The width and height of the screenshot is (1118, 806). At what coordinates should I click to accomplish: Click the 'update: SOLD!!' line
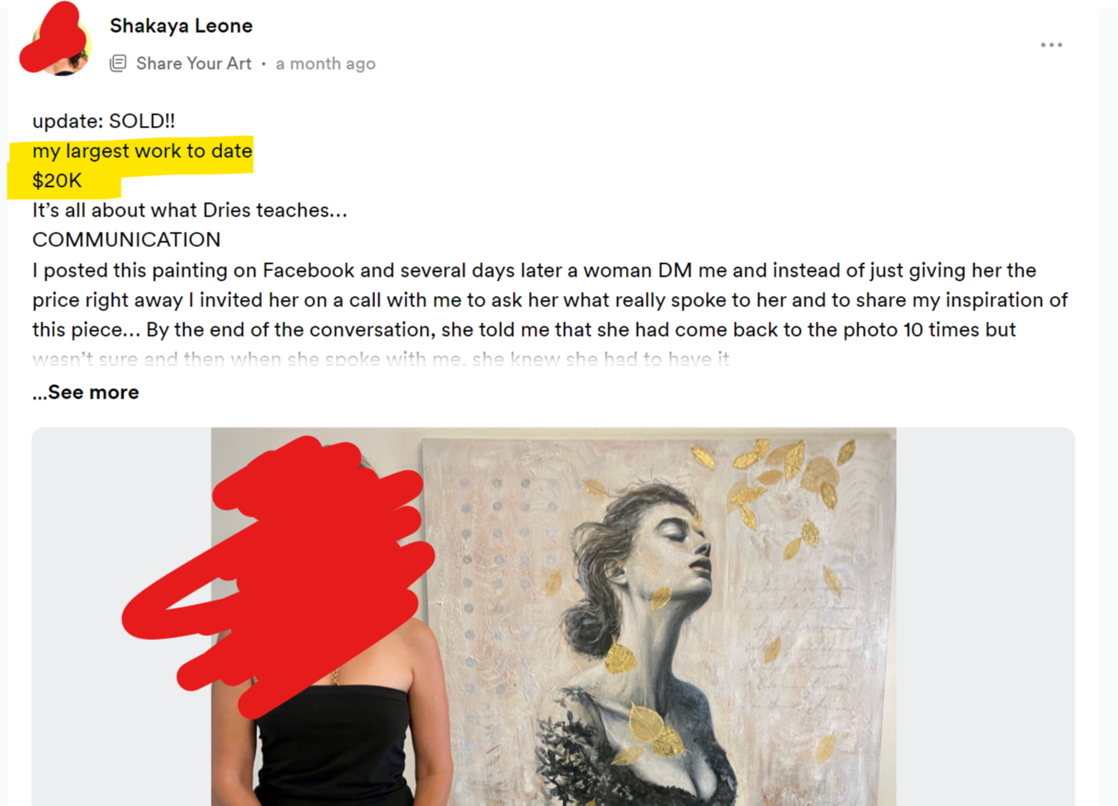tap(103, 121)
